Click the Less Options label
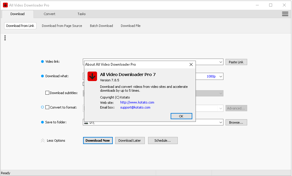292x176 pixels. (56, 141)
